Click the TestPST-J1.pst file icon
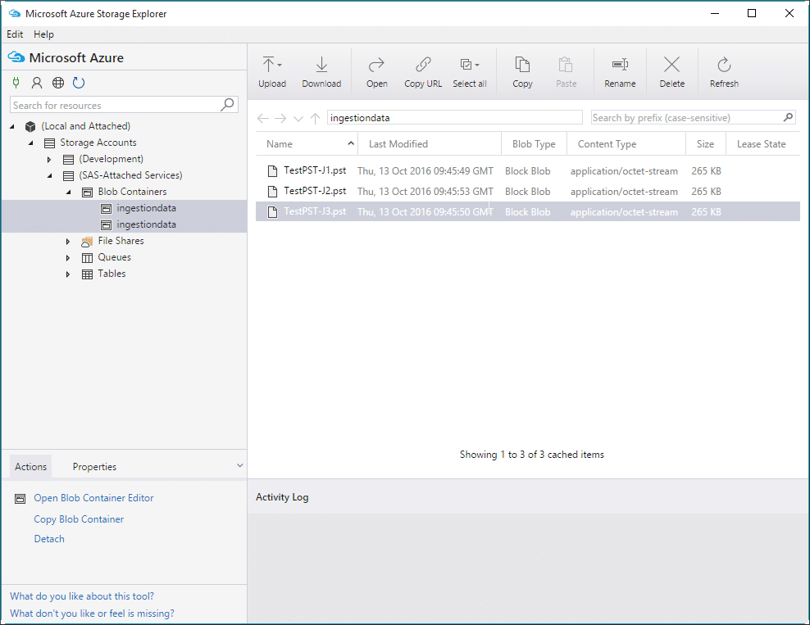 pos(272,171)
